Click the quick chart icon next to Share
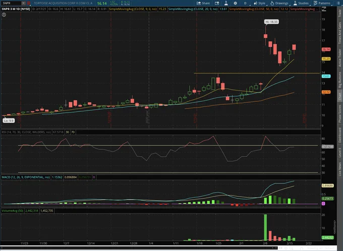 [x=217, y=4]
